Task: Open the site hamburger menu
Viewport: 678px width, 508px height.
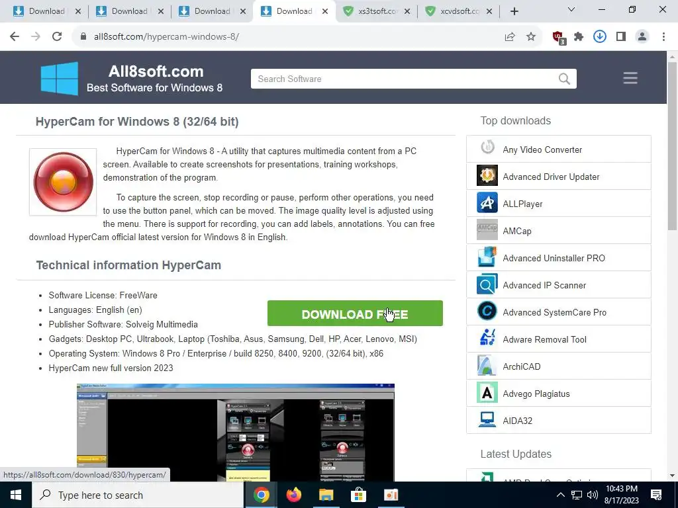Action: point(630,78)
